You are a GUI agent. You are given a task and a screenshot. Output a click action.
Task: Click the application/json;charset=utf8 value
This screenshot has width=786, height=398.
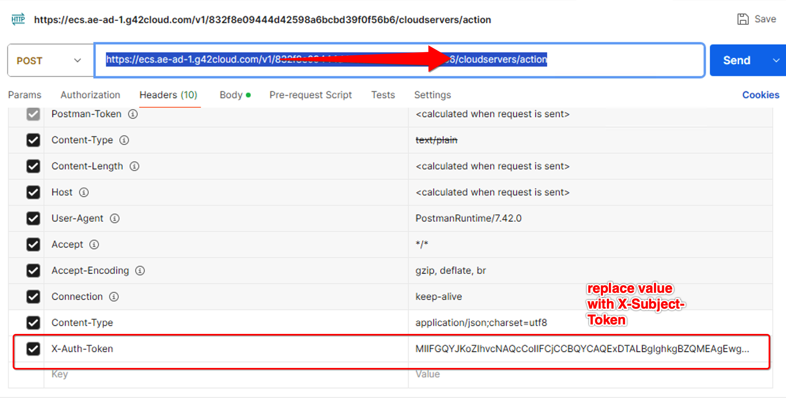click(481, 323)
